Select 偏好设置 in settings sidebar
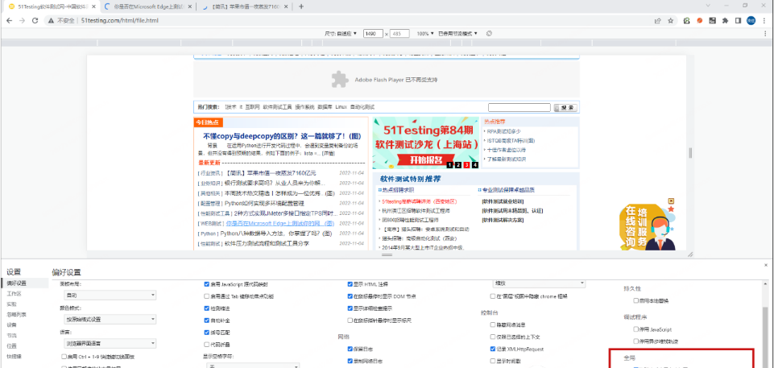This screenshot has width=774, height=368. [x=17, y=283]
